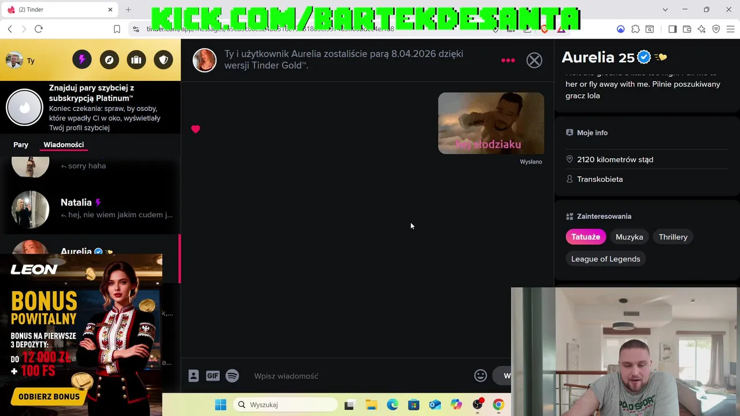This screenshot has height=416, width=740.
Task: Open the Windows Start menu
Action: coord(221,405)
